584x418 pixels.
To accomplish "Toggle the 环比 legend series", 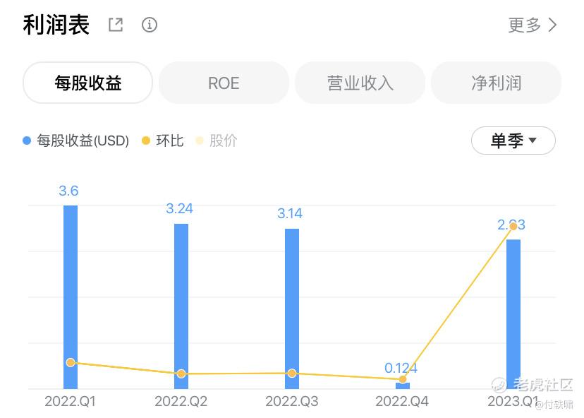I will tap(163, 141).
